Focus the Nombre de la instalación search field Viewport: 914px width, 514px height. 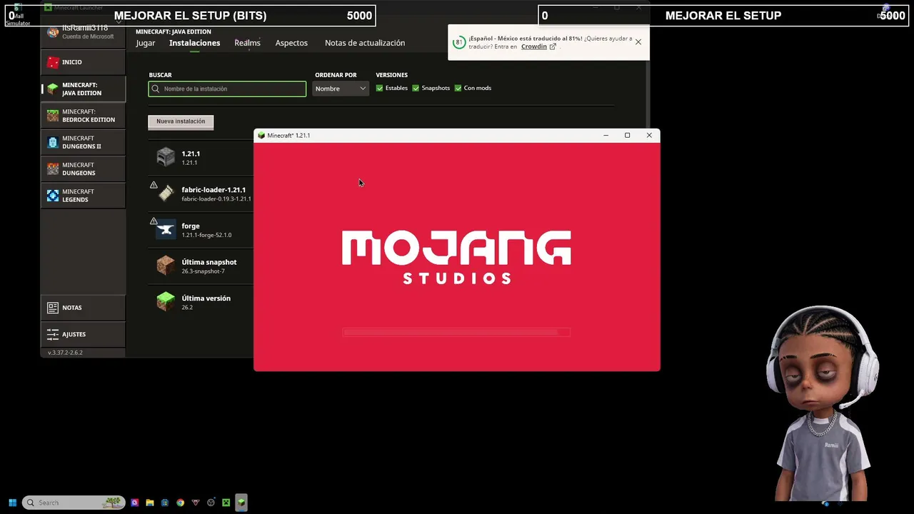pos(227,89)
